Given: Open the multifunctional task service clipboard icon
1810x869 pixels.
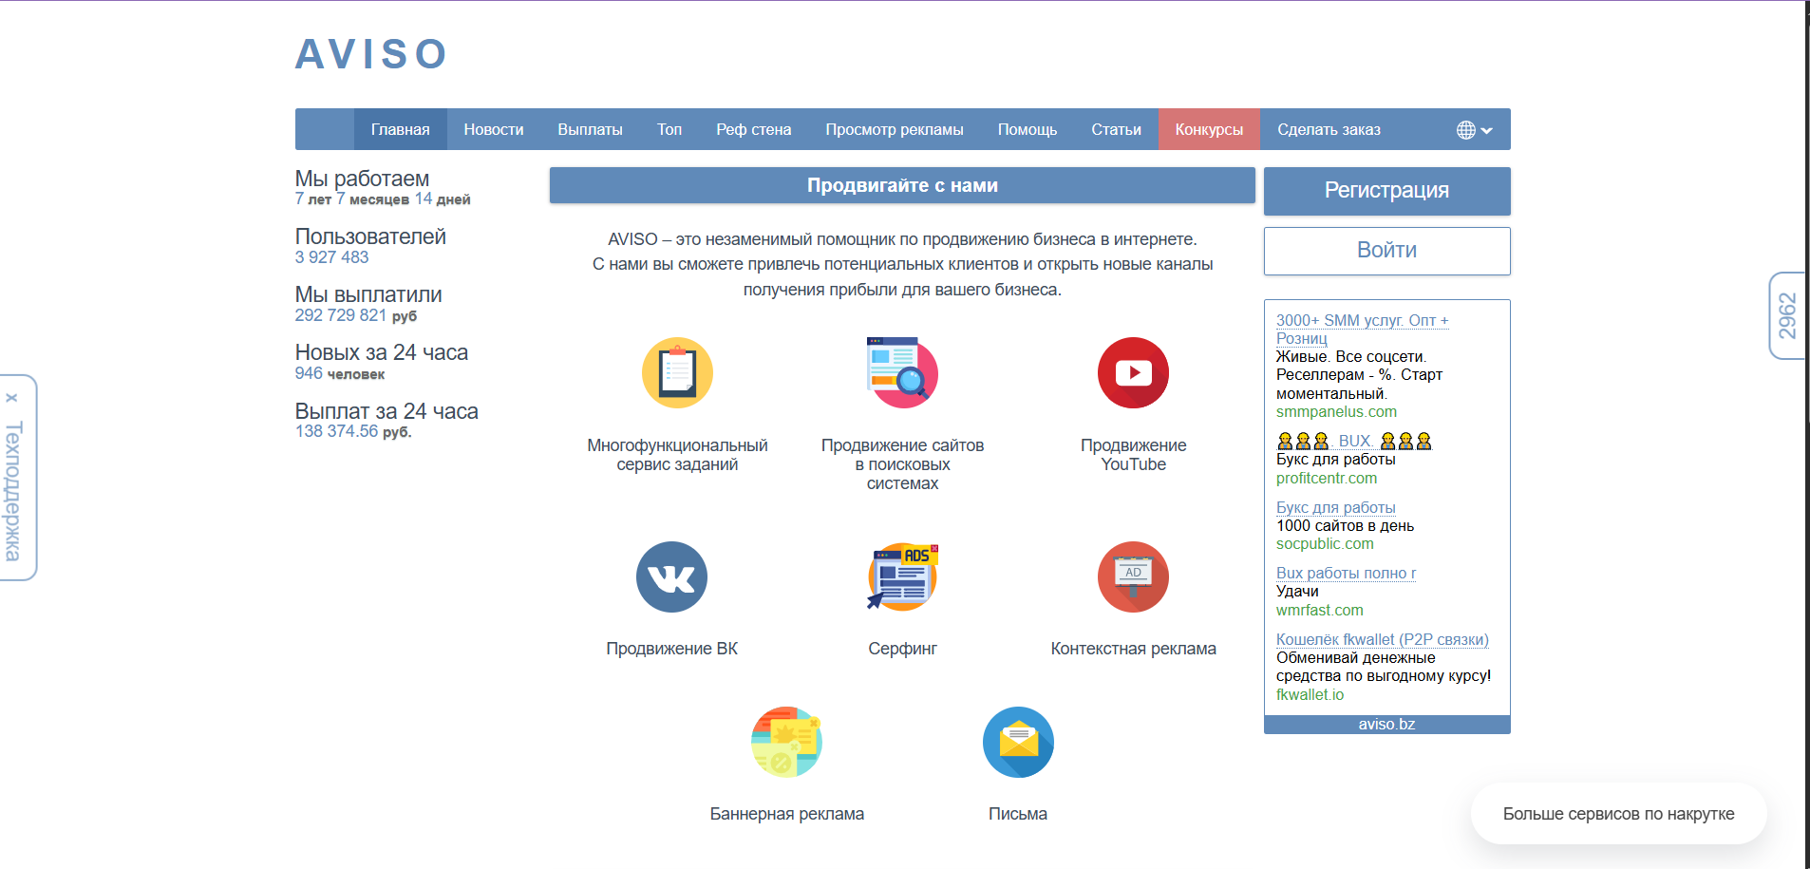Looking at the screenshot, I should (x=677, y=373).
